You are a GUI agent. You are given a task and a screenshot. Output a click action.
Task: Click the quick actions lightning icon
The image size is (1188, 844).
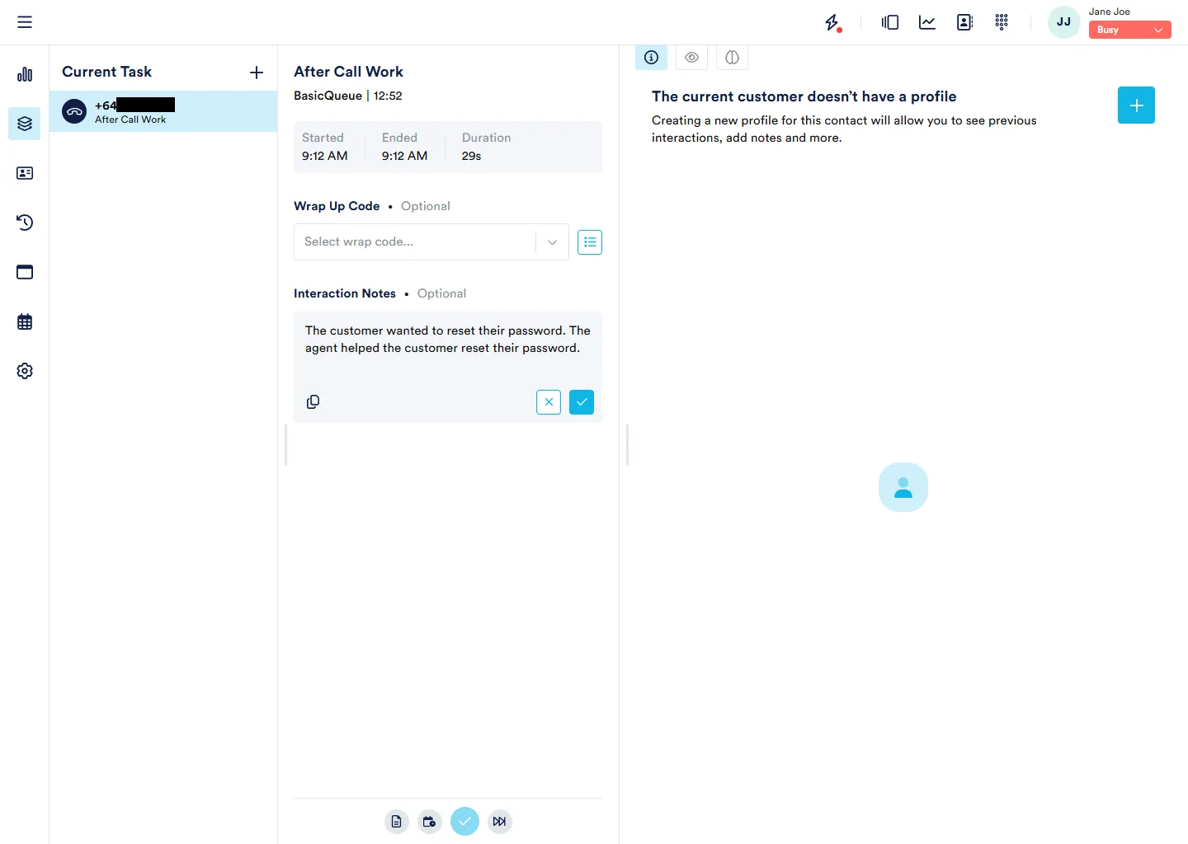point(833,22)
